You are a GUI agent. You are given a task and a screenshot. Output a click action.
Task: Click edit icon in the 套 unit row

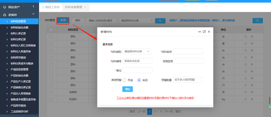245,44
